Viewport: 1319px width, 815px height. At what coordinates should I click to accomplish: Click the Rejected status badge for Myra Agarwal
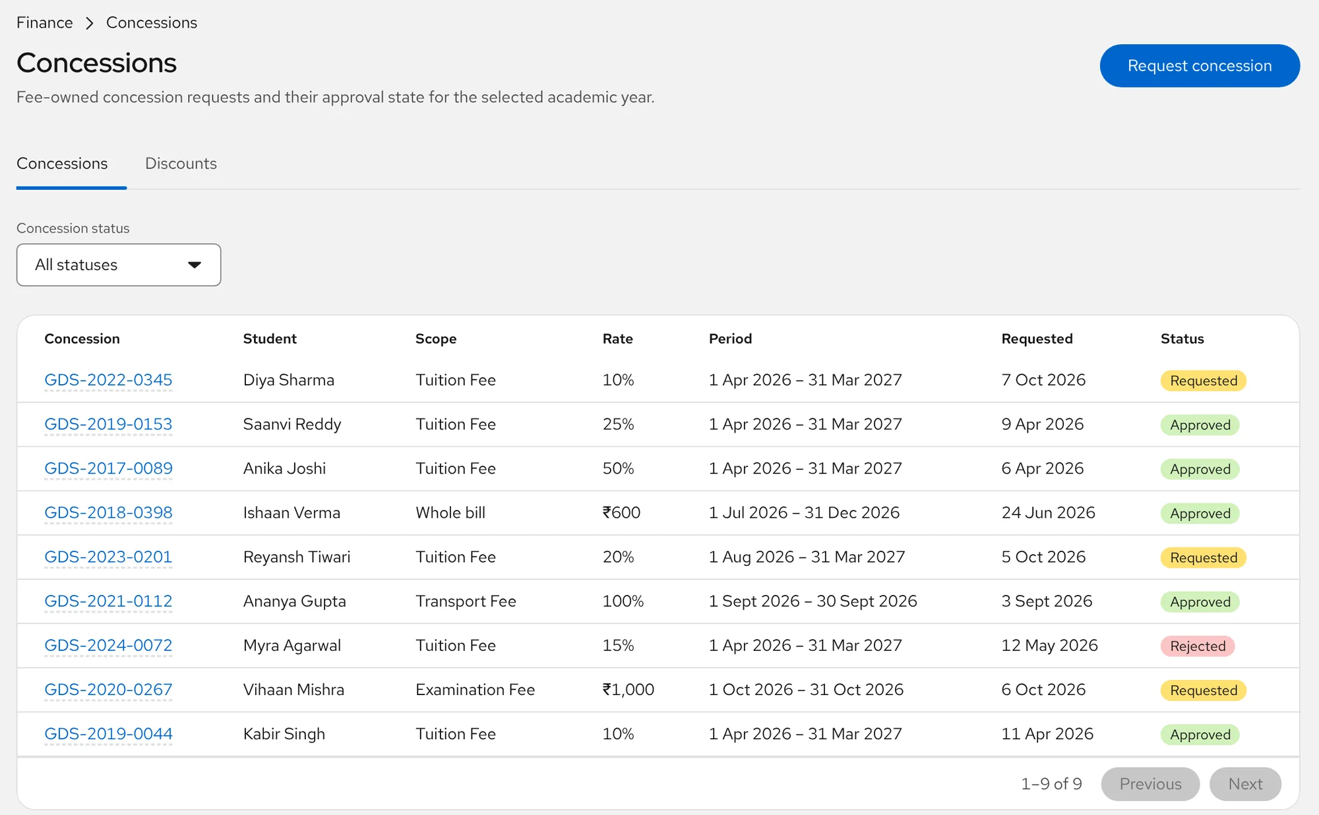point(1198,646)
